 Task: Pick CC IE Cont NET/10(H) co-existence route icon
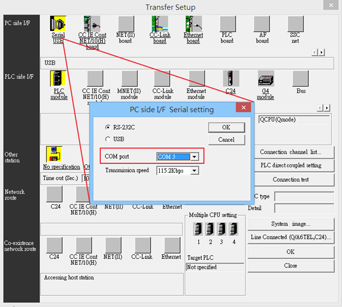84,245
